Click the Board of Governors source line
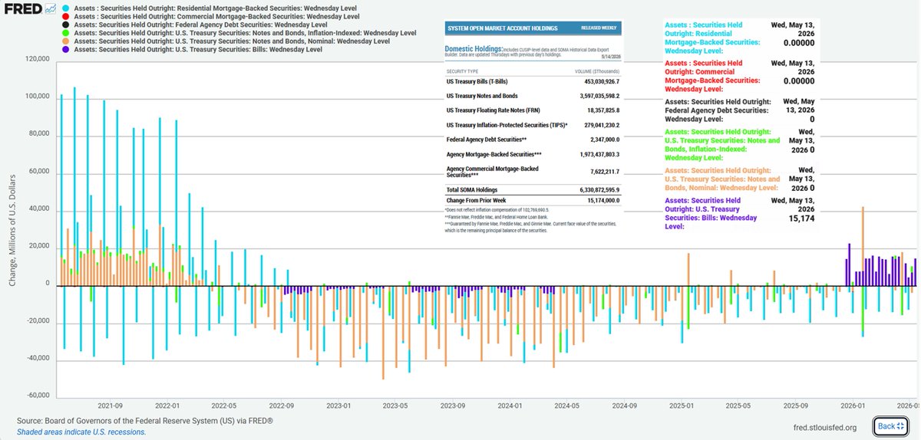The height and width of the screenshot is (440, 921). pos(145,421)
